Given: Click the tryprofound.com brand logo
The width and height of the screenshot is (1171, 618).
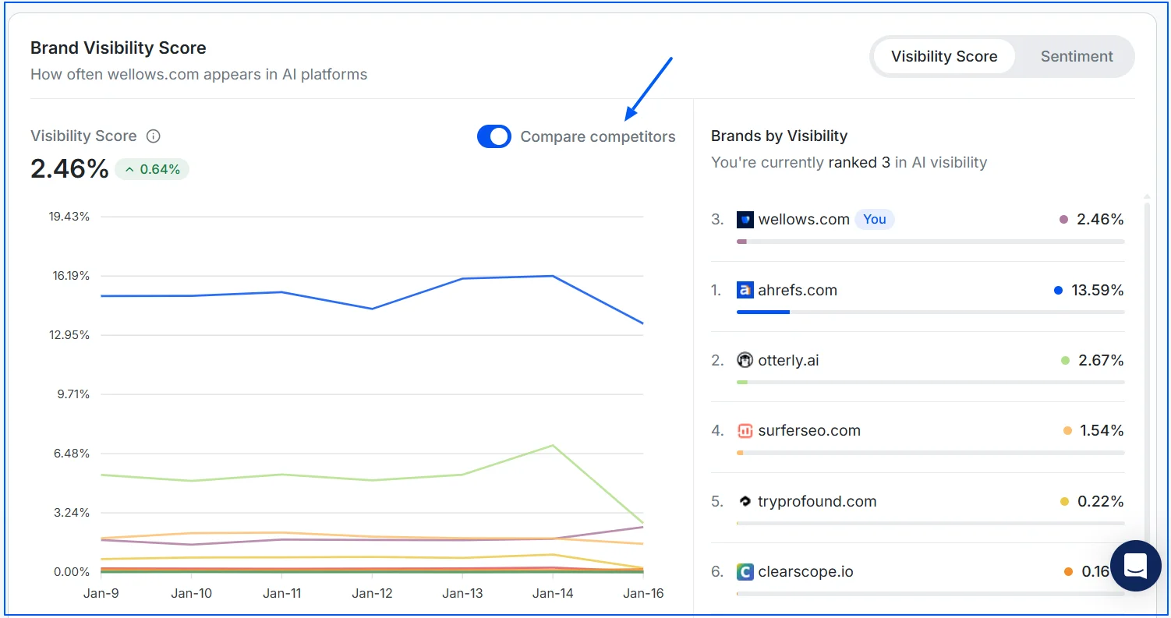Looking at the screenshot, I should 745,501.
